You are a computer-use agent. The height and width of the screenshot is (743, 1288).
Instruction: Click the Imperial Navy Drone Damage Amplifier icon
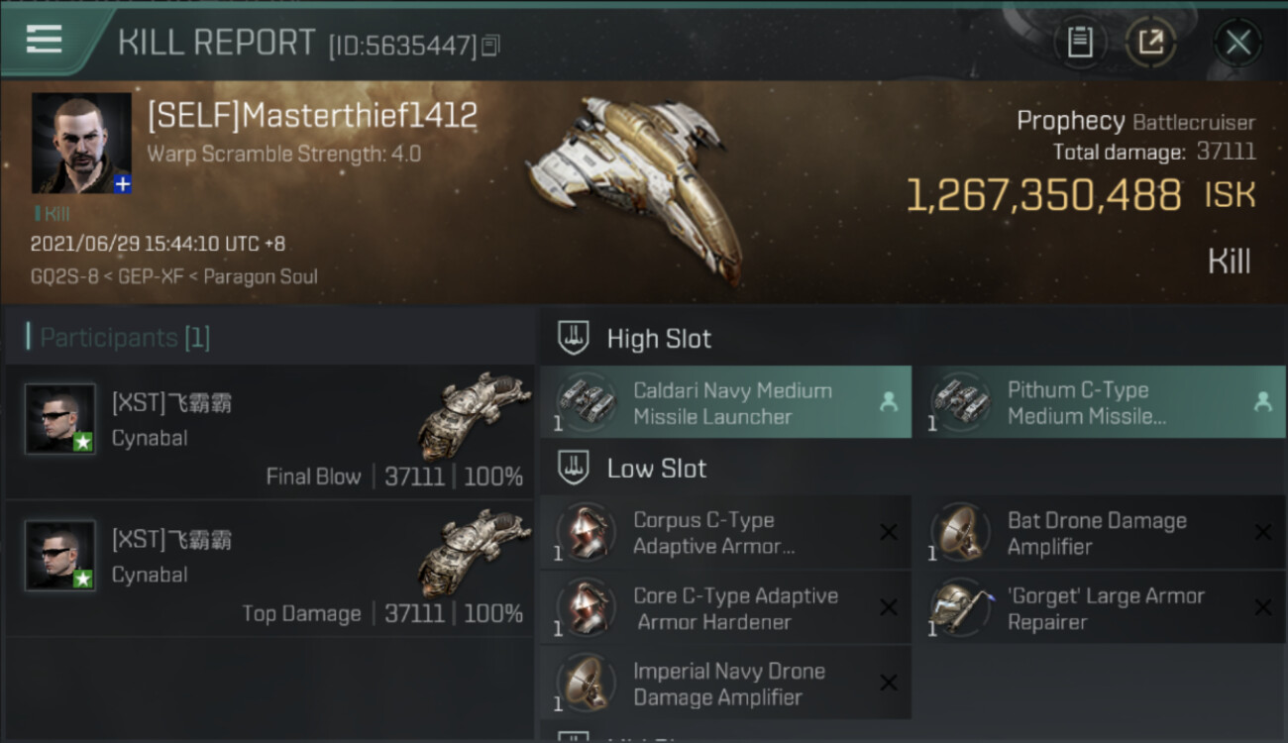click(x=586, y=683)
